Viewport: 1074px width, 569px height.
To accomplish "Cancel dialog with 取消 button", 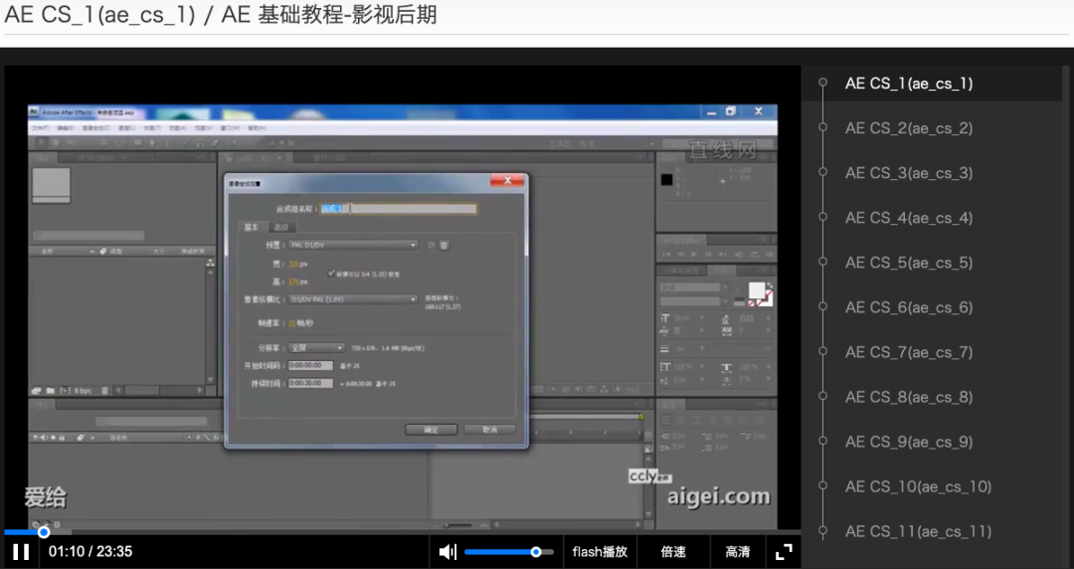I will [489, 430].
